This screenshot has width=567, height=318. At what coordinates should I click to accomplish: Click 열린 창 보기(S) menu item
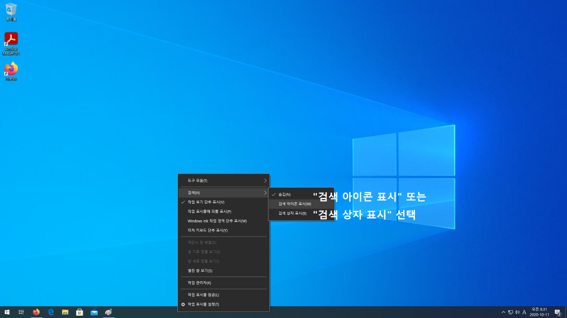pos(224,271)
